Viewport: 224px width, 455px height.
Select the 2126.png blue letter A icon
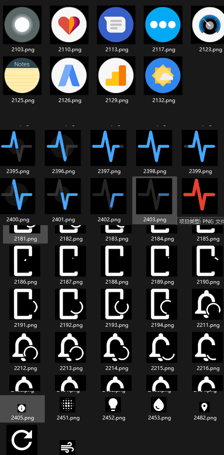pos(69,76)
